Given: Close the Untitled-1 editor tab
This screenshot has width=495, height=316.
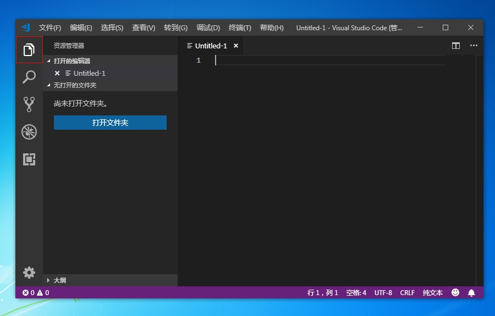Looking at the screenshot, I should coord(236,46).
